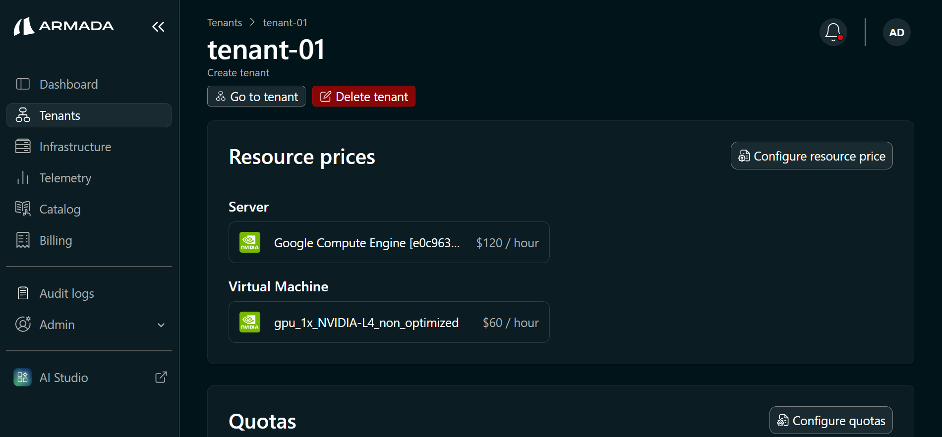The image size is (942, 437).
Task: Click the Create tenant subtitle
Action: point(238,73)
